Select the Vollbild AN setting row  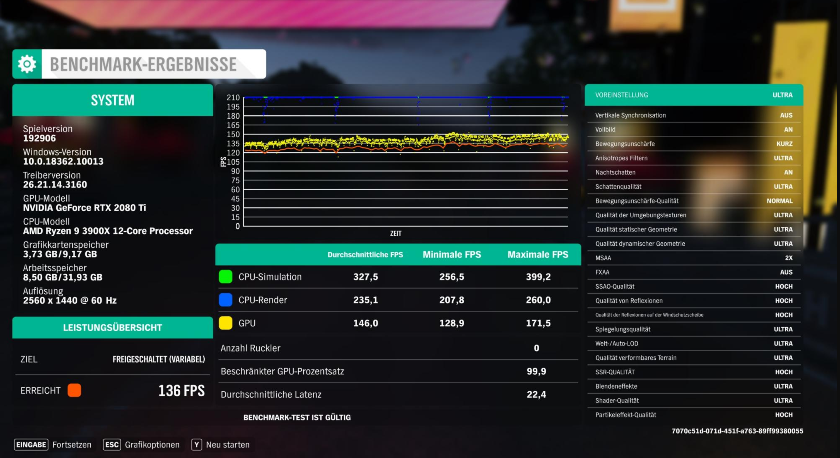click(x=694, y=129)
